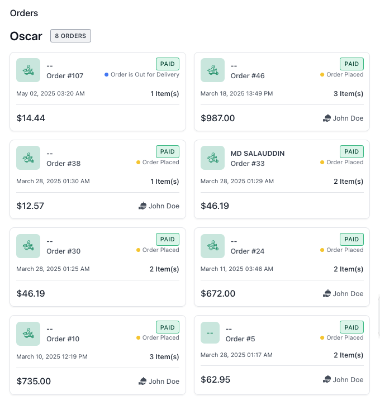This screenshot has height=405, width=380.
Task: Open the Order #10 title
Action: (63, 339)
